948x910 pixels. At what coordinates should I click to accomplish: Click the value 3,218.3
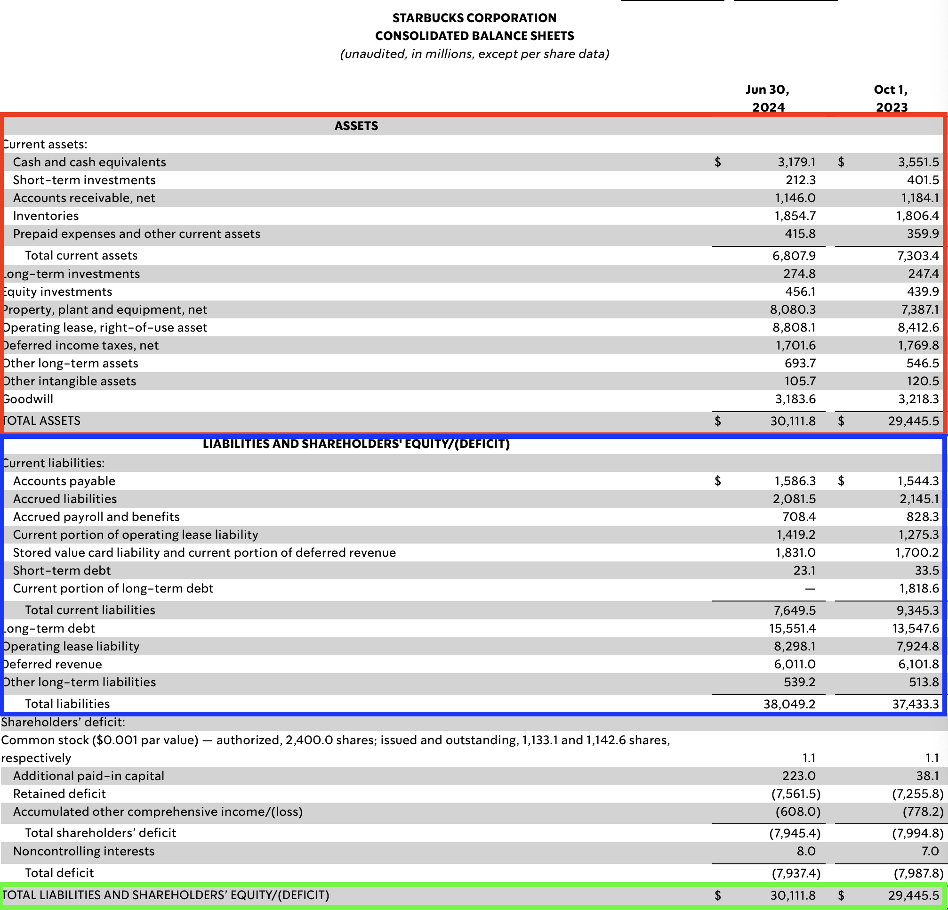click(x=918, y=399)
